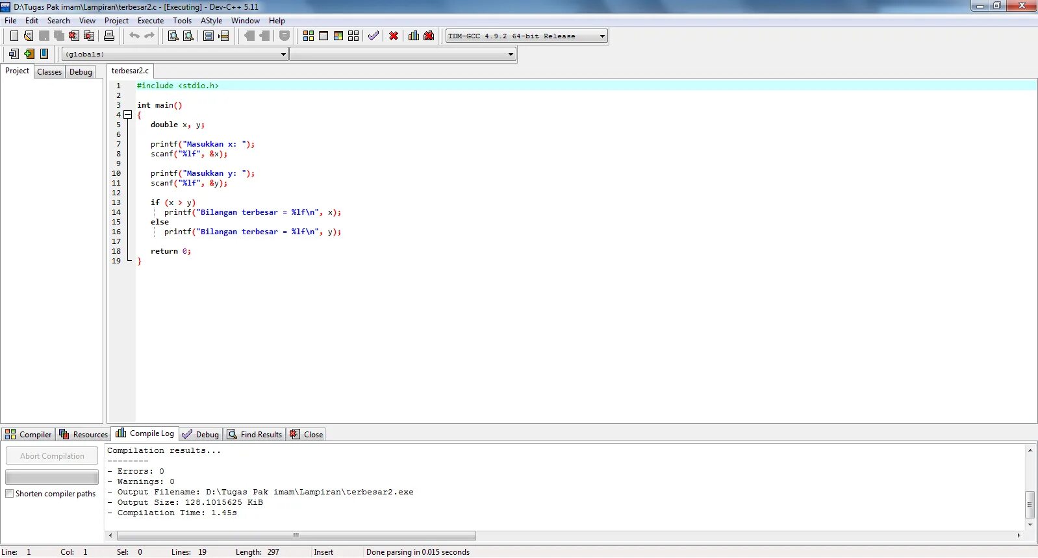Viewport: 1038px width, 558px height.
Task: Open the Resources tab in bottom panel
Action: click(x=84, y=435)
